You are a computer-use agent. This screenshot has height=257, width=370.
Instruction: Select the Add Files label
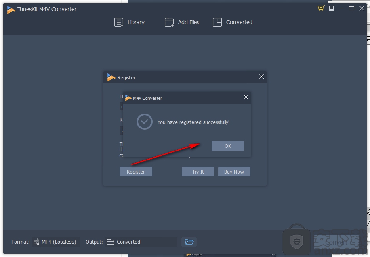point(188,22)
